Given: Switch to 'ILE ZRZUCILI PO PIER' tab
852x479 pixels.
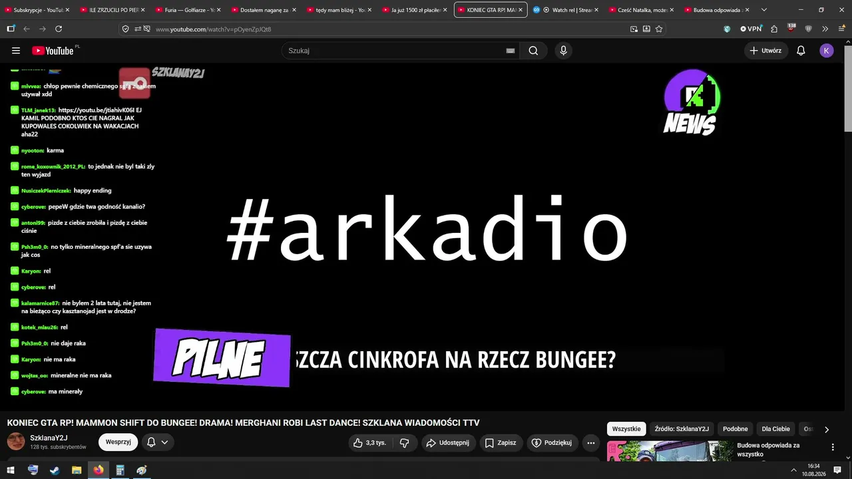Looking at the screenshot, I should point(112,10).
